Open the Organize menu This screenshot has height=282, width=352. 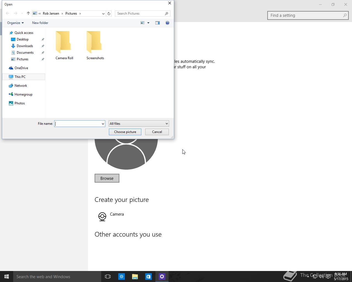pyautogui.click(x=15, y=23)
